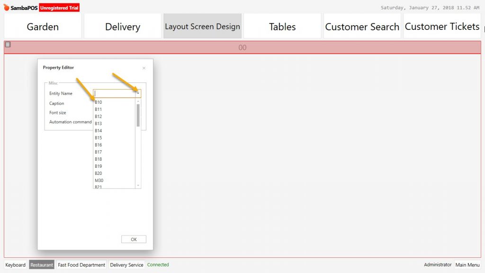
Task: Switch to the Delivery tab
Action: pyautogui.click(x=123, y=27)
